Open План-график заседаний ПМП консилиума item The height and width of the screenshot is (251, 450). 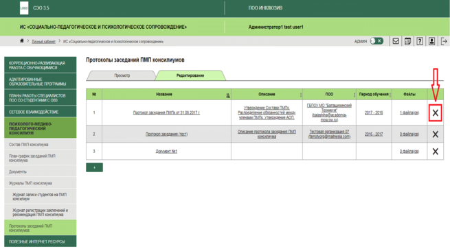pos(41,158)
